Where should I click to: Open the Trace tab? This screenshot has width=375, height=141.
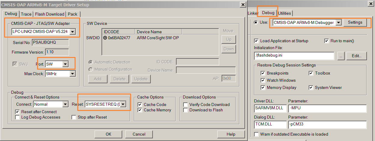(x=26, y=14)
